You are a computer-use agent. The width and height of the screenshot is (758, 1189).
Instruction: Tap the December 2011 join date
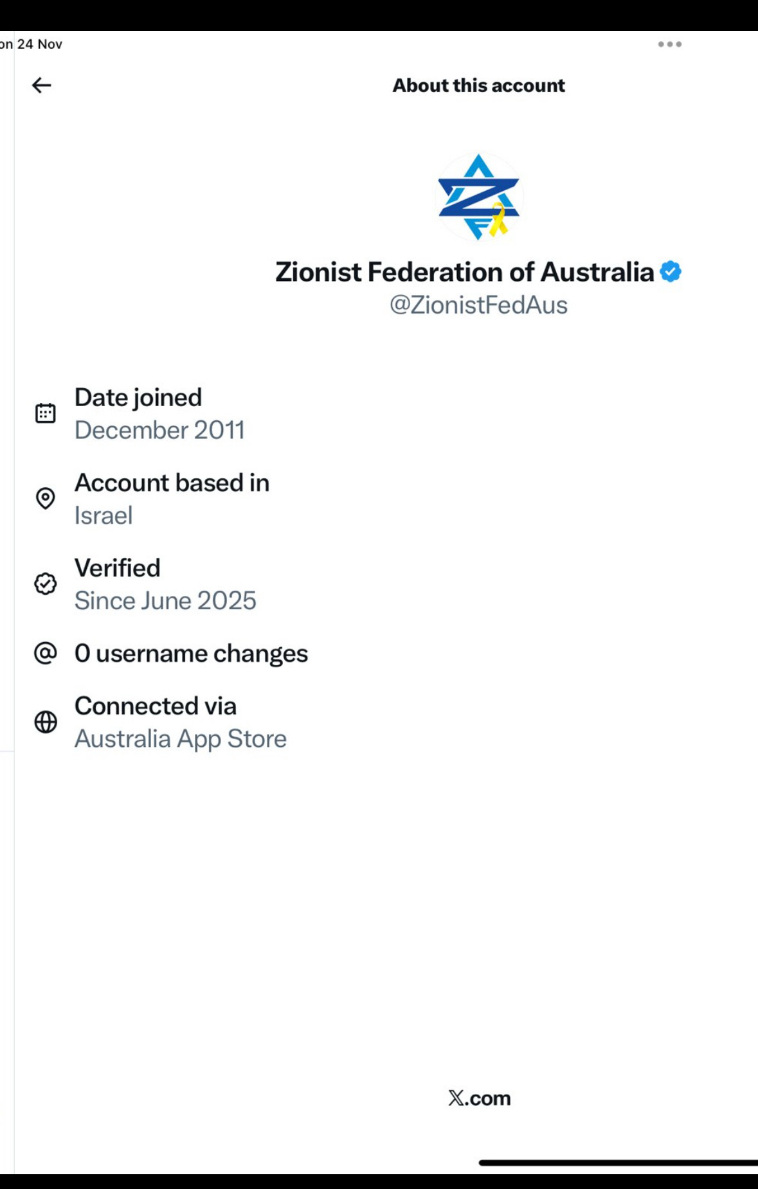159,430
